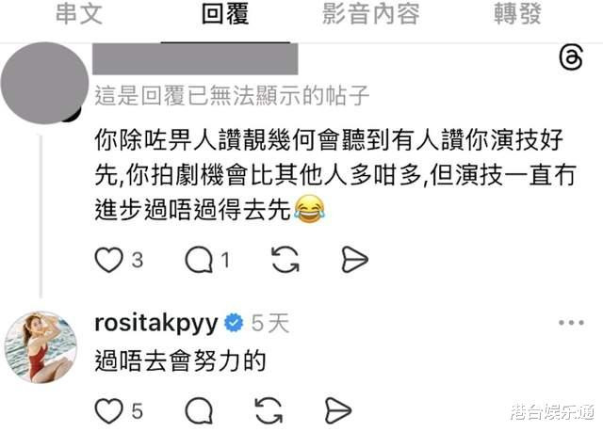The image size is (603, 432).
Task: Repost the first comment
Action: pos(285,260)
